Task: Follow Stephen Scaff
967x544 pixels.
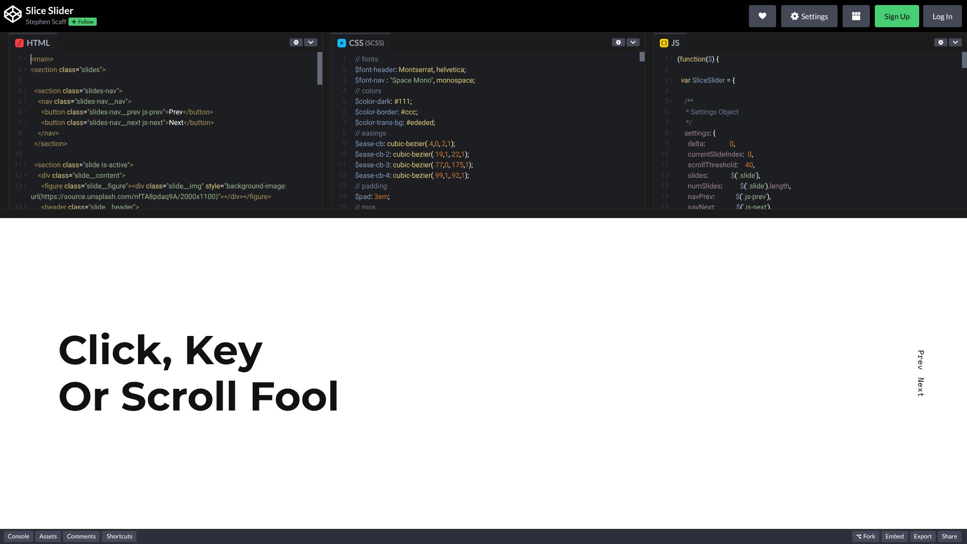Action: point(83,22)
